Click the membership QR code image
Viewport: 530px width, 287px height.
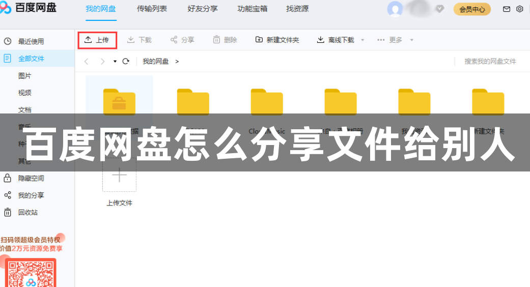31,273
